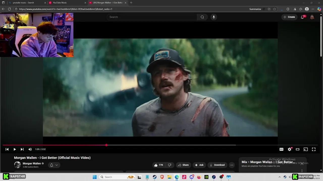Play the Morgan Wallen video
This screenshot has height=181, width=323.
[15, 149]
